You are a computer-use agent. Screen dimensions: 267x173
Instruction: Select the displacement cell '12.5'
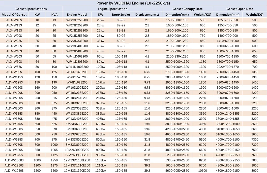(x=147, y=119)
